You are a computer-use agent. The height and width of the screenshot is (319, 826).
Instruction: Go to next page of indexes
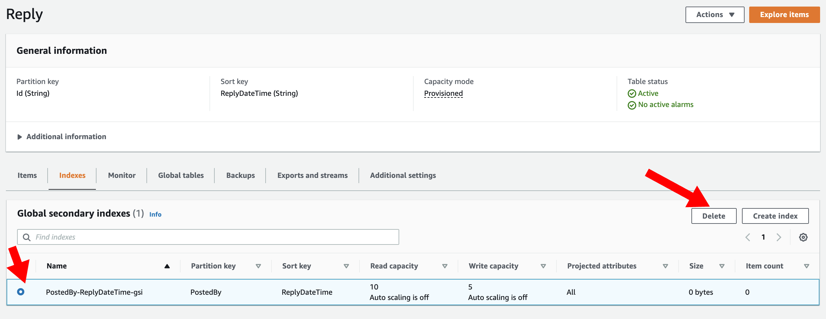(x=779, y=237)
